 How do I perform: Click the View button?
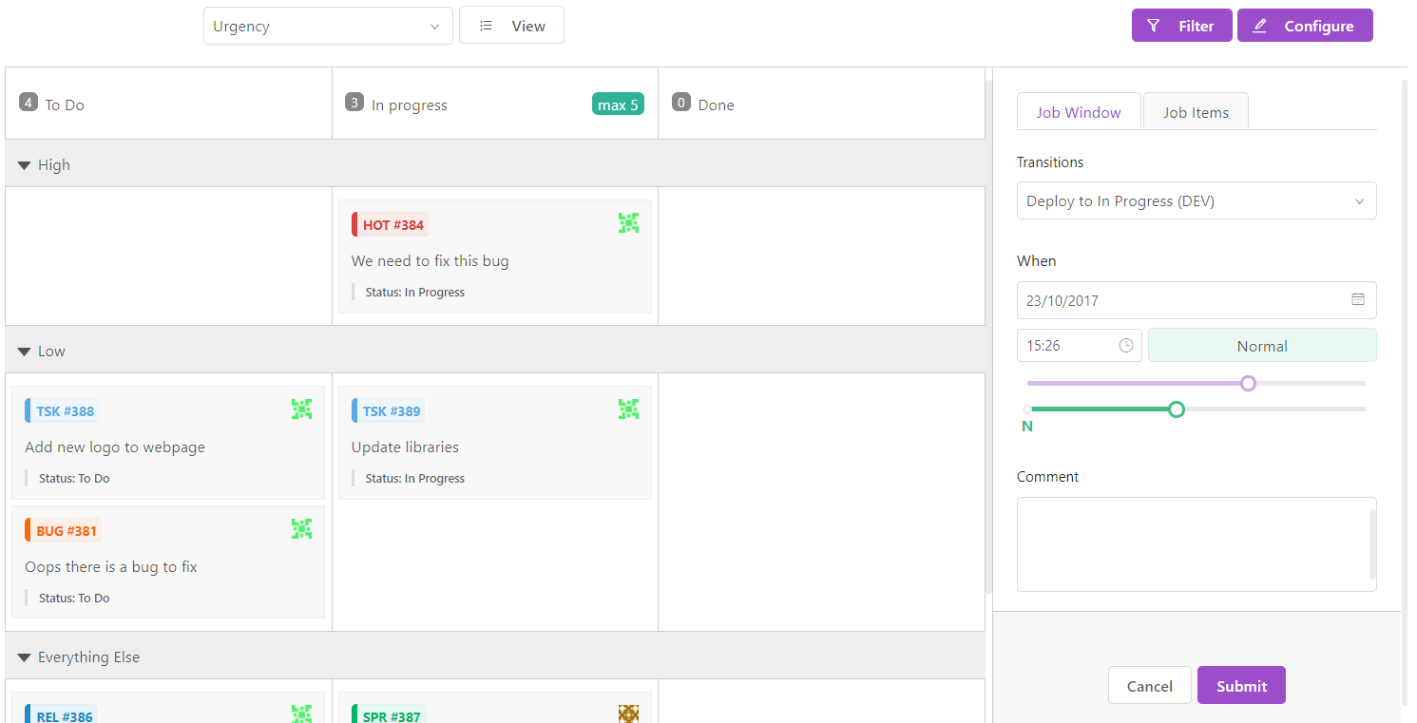511,26
